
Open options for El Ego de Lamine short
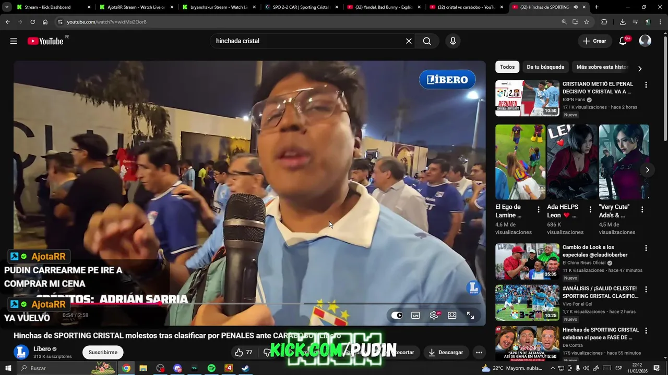click(x=539, y=209)
